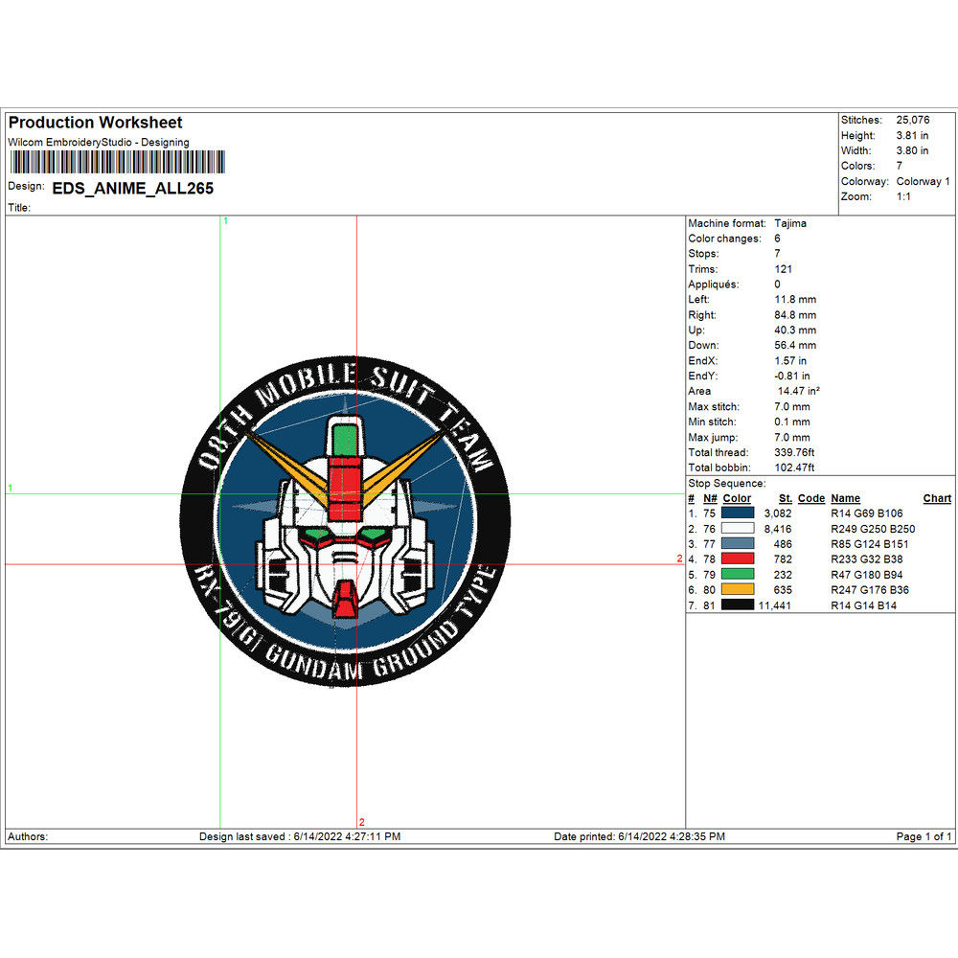Click the green marker 1 on the left edge
This screenshot has width=958, height=958.
click(x=11, y=488)
